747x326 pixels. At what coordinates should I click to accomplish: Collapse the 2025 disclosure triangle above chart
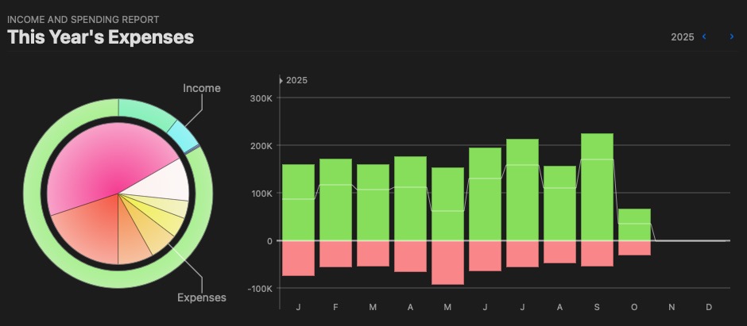281,80
